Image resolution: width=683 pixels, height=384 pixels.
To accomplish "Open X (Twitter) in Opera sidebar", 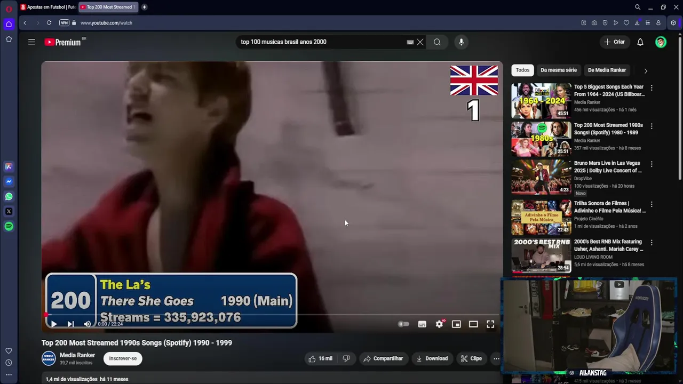I will point(9,211).
